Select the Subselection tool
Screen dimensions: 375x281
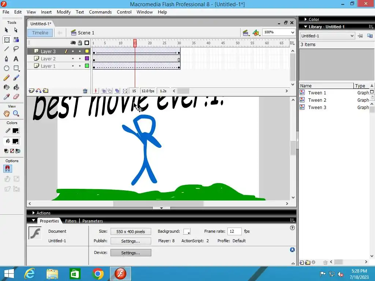tap(16, 30)
